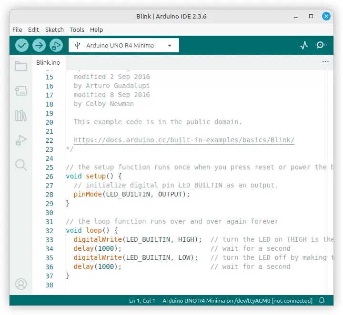
Task: Open the File menu
Action: click(17, 30)
